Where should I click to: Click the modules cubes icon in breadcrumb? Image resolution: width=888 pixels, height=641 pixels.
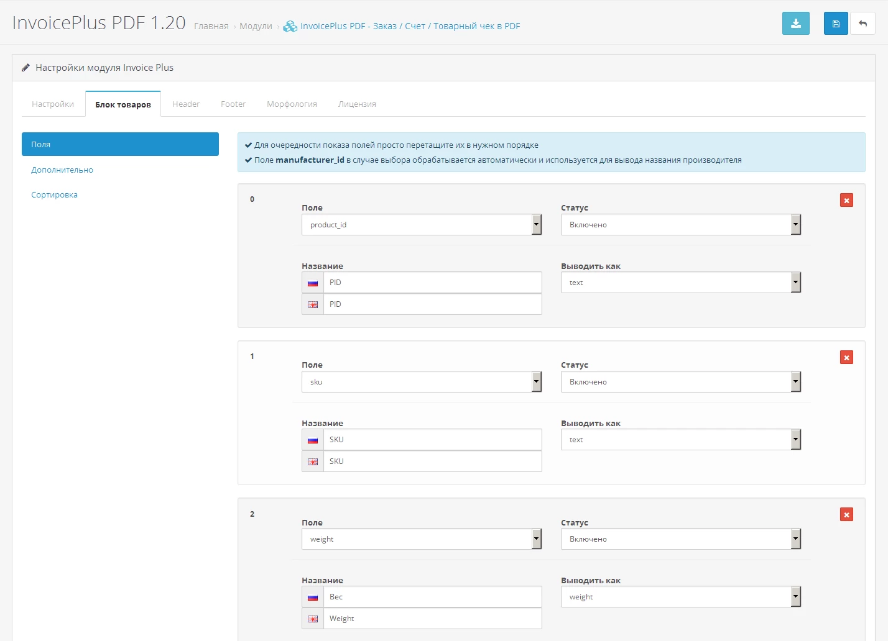point(290,26)
